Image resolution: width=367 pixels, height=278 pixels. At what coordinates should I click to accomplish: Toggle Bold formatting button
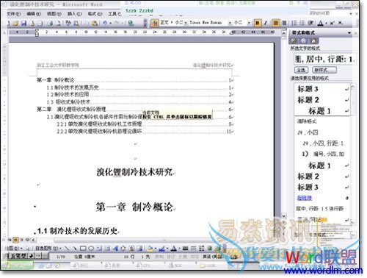(258, 23)
